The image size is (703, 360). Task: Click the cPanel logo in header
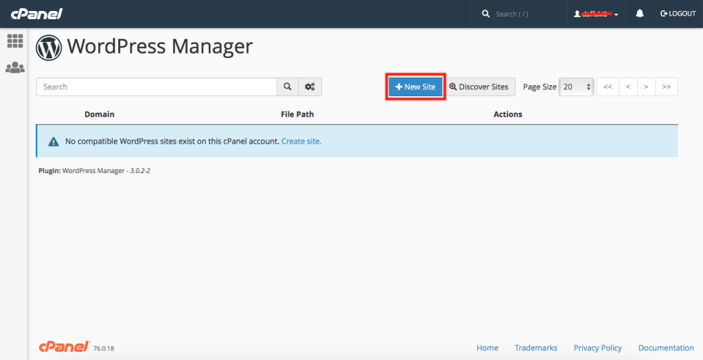click(36, 14)
